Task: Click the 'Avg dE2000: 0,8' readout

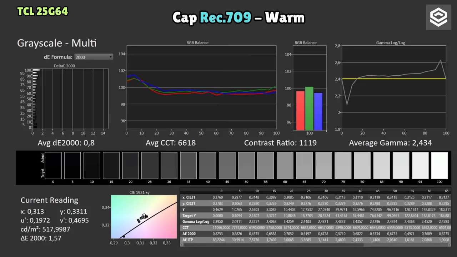Action: [x=66, y=143]
